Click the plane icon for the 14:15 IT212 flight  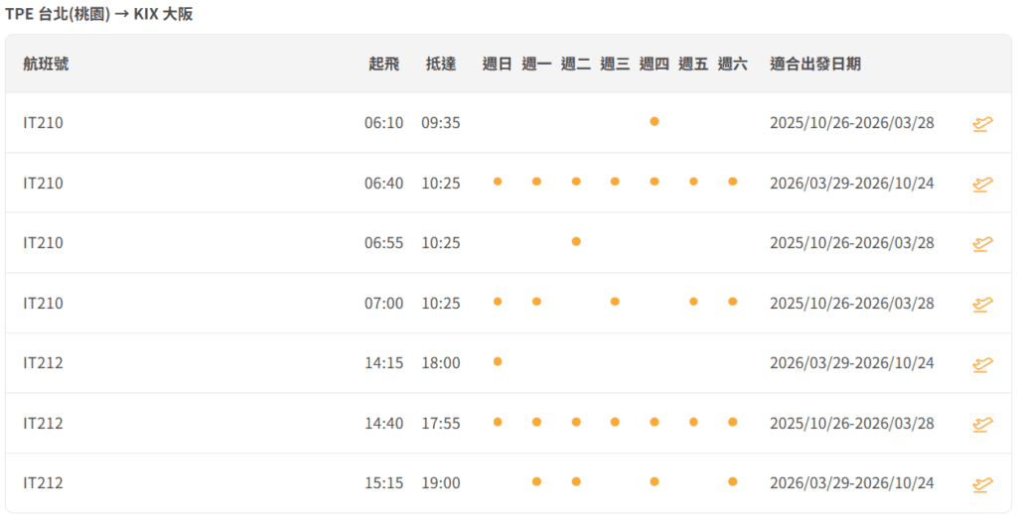click(x=981, y=363)
